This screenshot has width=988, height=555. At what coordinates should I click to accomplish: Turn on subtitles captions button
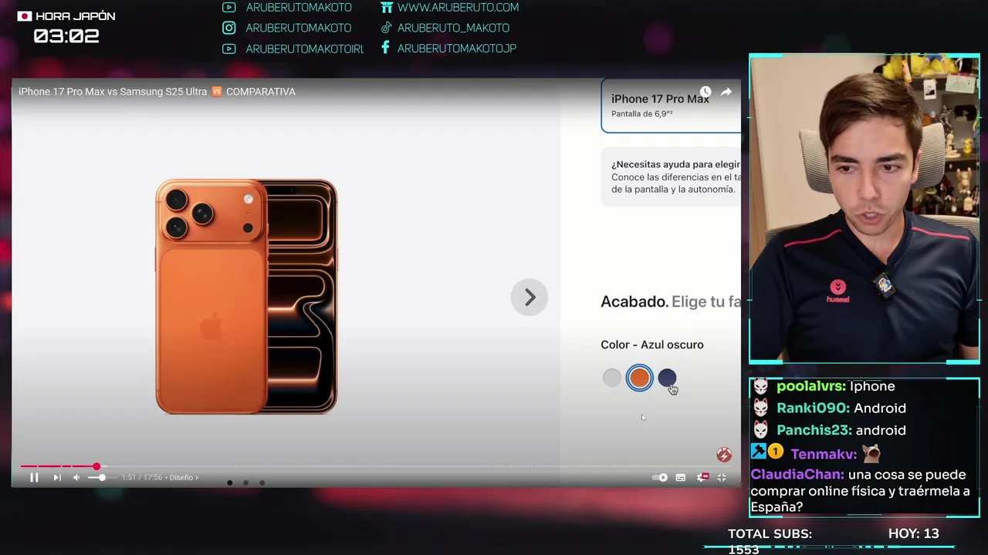[681, 478]
